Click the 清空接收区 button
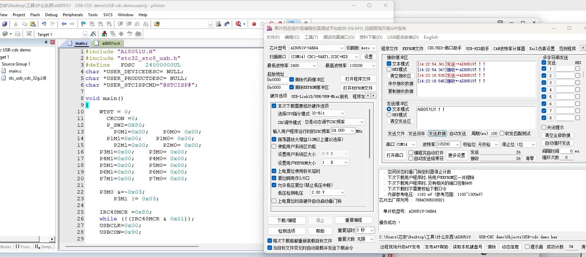The width and height of the screenshot is (586, 257). (x=400, y=76)
